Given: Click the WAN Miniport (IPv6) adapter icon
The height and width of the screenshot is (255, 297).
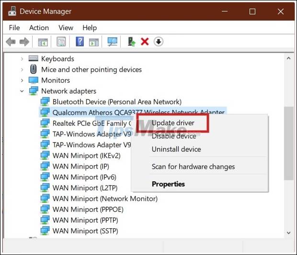Looking at the screenshot, I should (45, 177).
